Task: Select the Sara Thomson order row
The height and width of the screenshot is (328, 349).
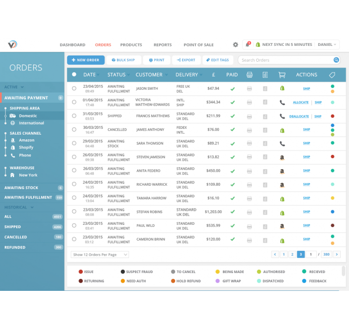Action: 74,143
